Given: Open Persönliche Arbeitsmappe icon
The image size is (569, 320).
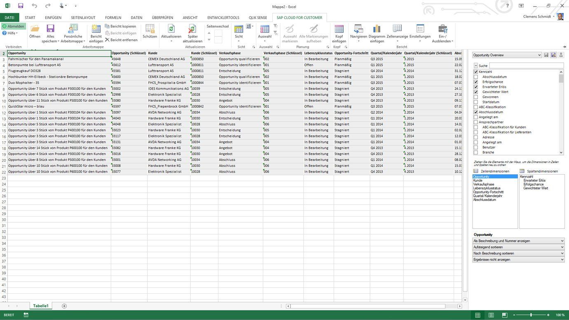Looking at the screenshot, I should point(73,29).
